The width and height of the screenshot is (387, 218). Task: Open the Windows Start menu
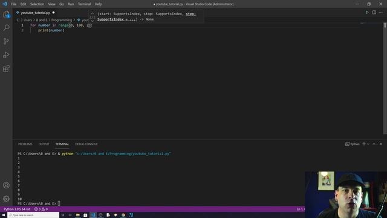(4, 215)
